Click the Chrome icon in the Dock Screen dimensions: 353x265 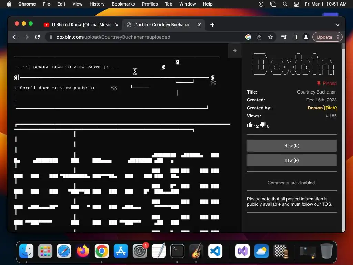(102, 251)
